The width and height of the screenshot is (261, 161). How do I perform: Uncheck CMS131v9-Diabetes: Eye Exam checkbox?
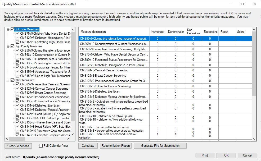[17, 105]
